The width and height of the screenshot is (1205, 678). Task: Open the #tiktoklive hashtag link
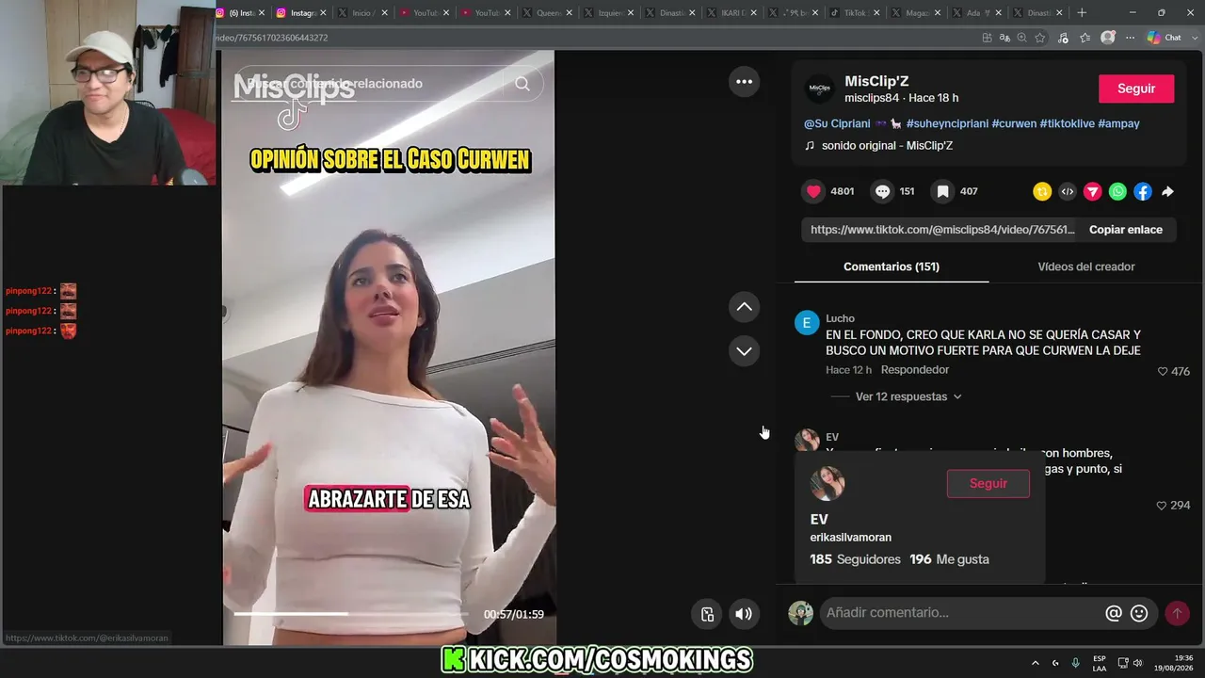coord(1067,123)
